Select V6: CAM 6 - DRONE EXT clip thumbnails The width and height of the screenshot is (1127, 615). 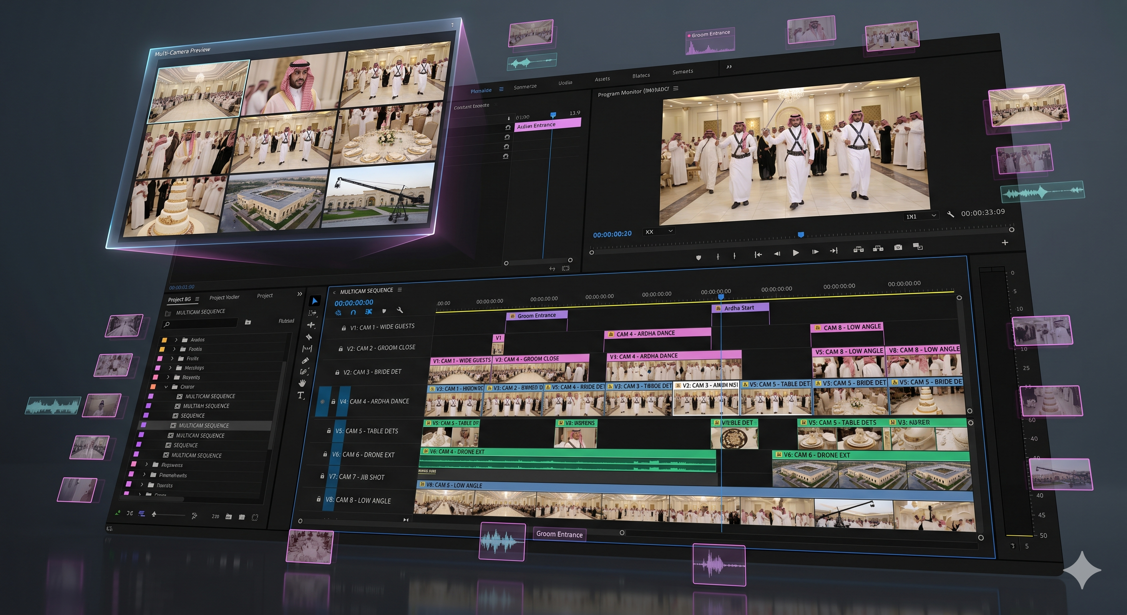point(872,474)
